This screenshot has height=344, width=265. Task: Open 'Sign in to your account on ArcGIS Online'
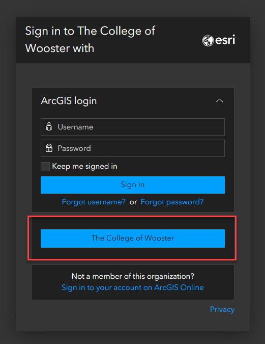[x=133, y=287]
